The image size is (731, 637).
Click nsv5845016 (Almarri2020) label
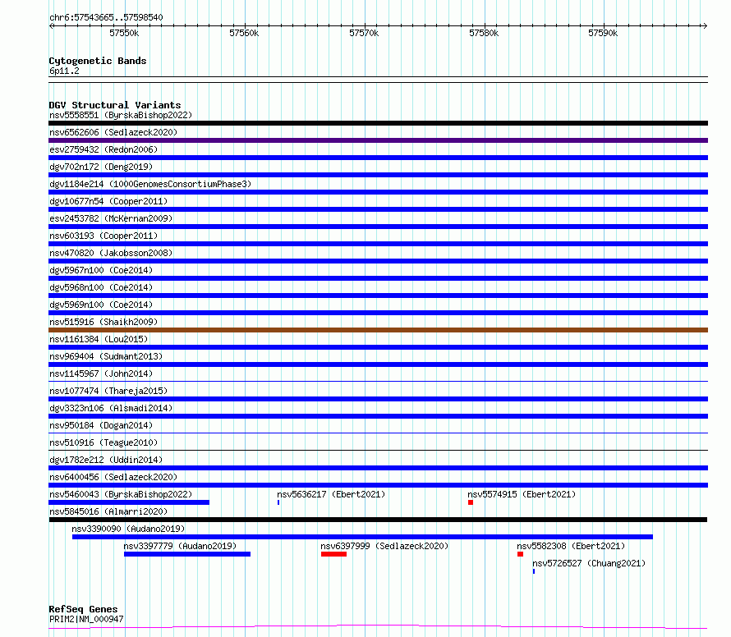click(x=108, y=511)
